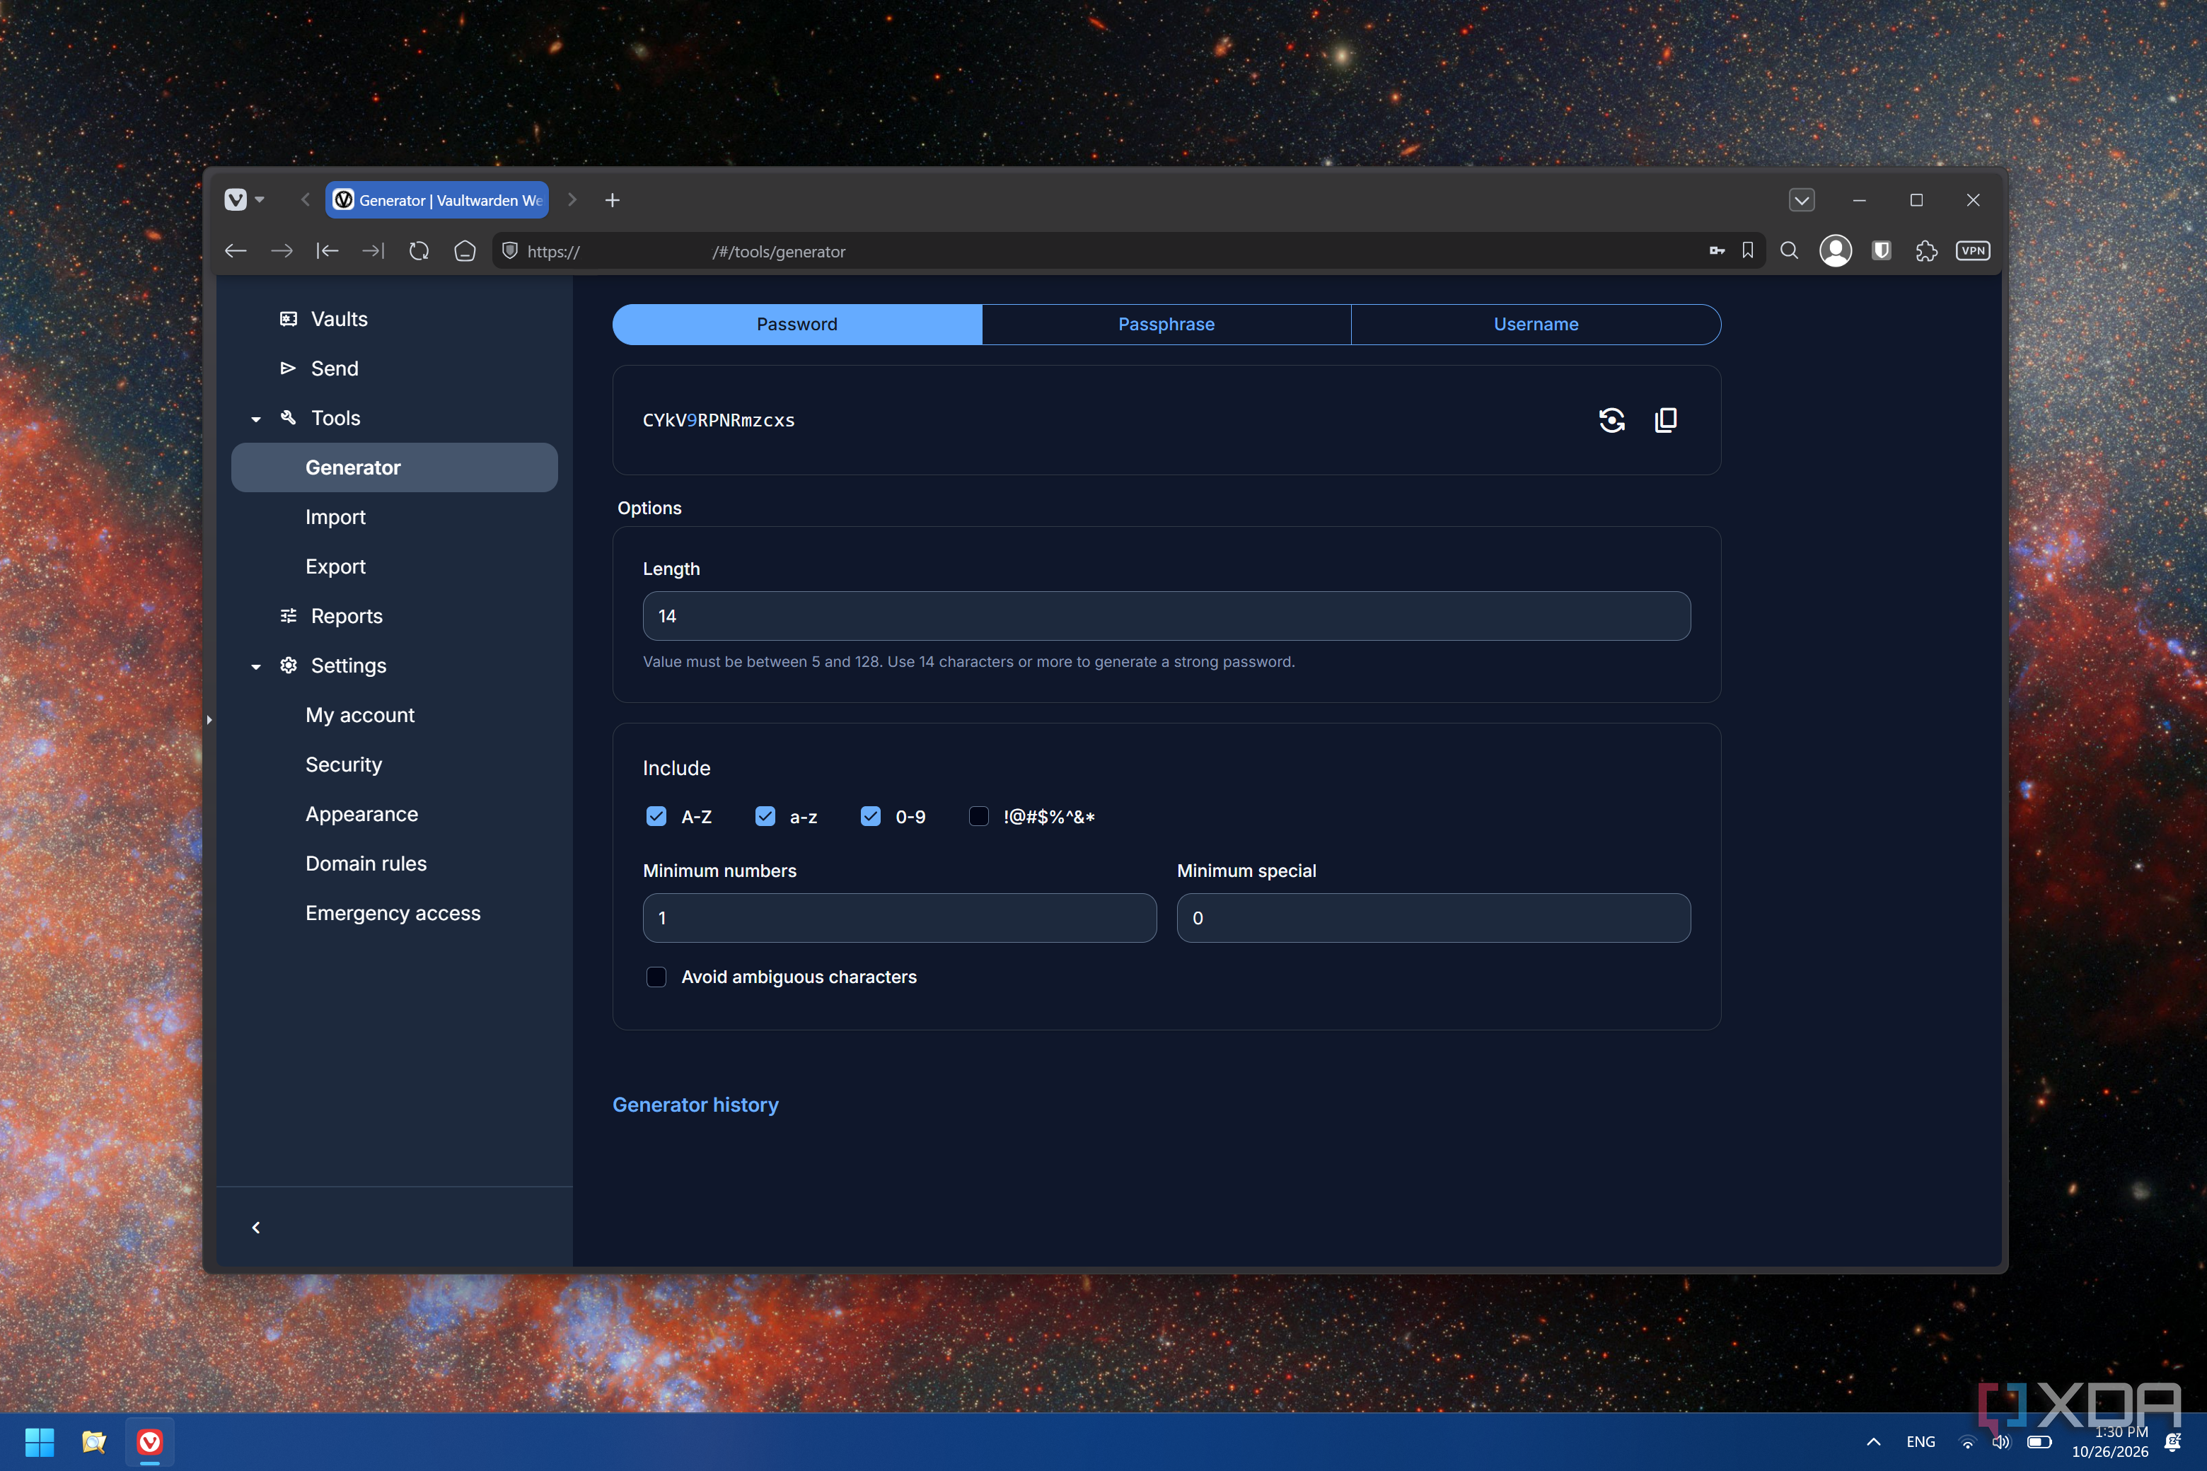Open Send in the sidebar

(x=334, y=368)
